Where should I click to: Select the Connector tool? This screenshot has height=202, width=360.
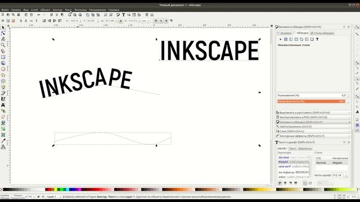pyautogui.click(x=3, y=147)
